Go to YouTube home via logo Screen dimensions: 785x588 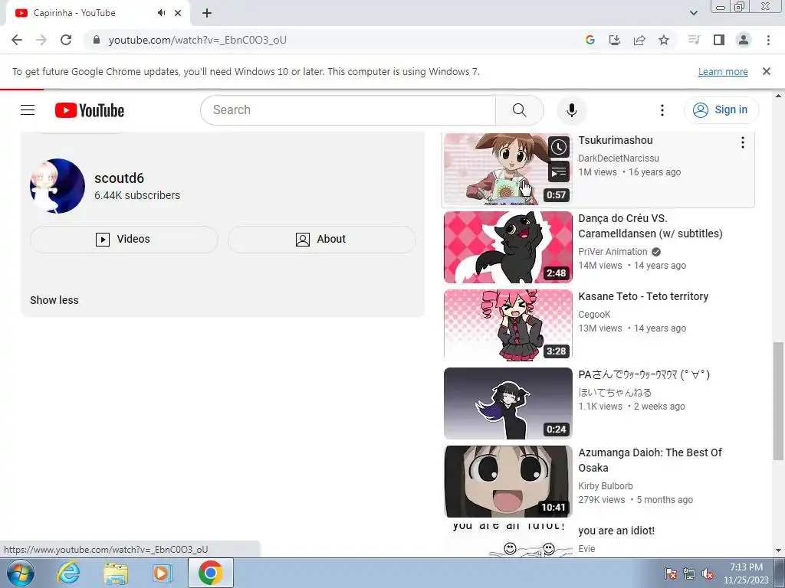point(89,110)
